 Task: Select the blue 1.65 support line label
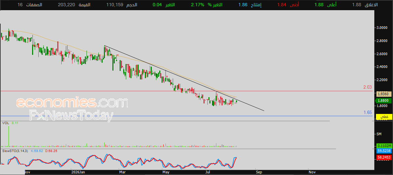(x=368, y=112)
